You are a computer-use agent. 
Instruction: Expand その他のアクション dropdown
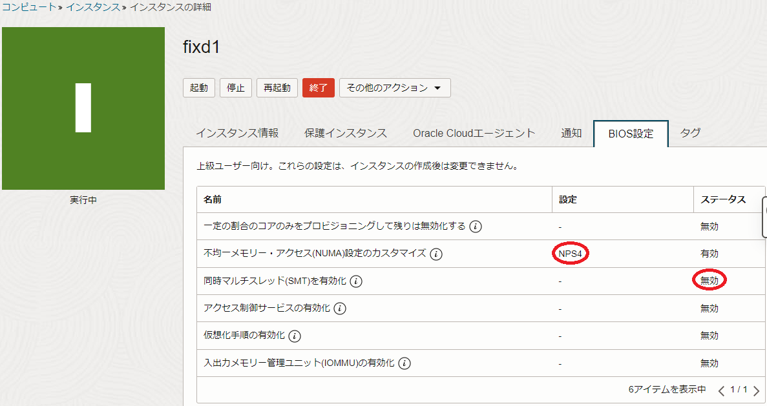(x=394, y=88)
